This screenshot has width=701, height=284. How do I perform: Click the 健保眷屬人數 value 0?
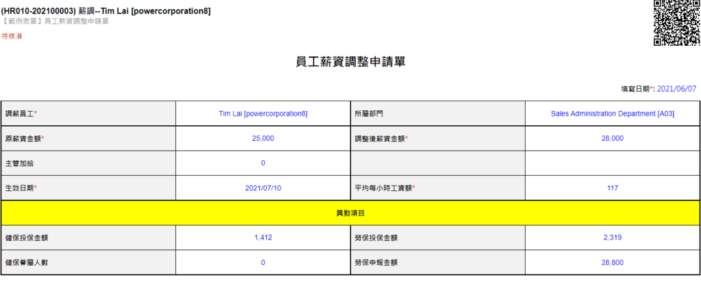pos(263,263)
